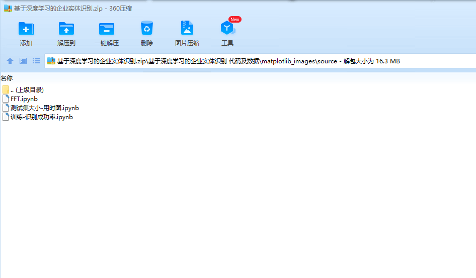
Task: Select the .. (上级目录) parent folder row
Action: pyautogui.click(x=23, y=90)
